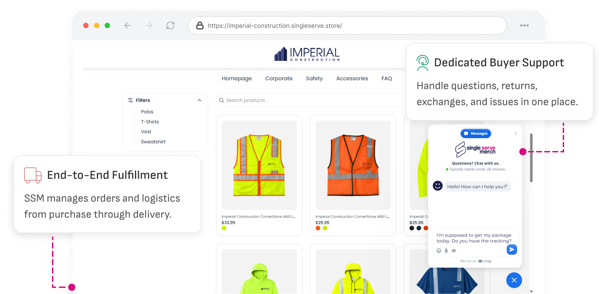Viewport: 607px width, 294px height.
Task: Select yellow swatch under $33.95 vest
Action: coord(224,228)
